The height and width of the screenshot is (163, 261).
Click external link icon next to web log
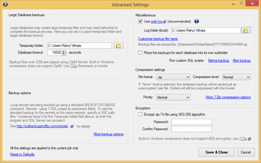tap(164, 22)
